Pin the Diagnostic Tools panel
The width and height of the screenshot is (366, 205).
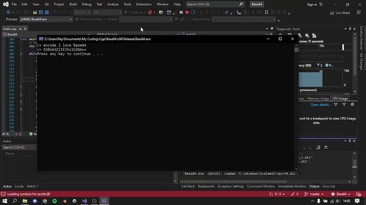[x=350, y=29]
